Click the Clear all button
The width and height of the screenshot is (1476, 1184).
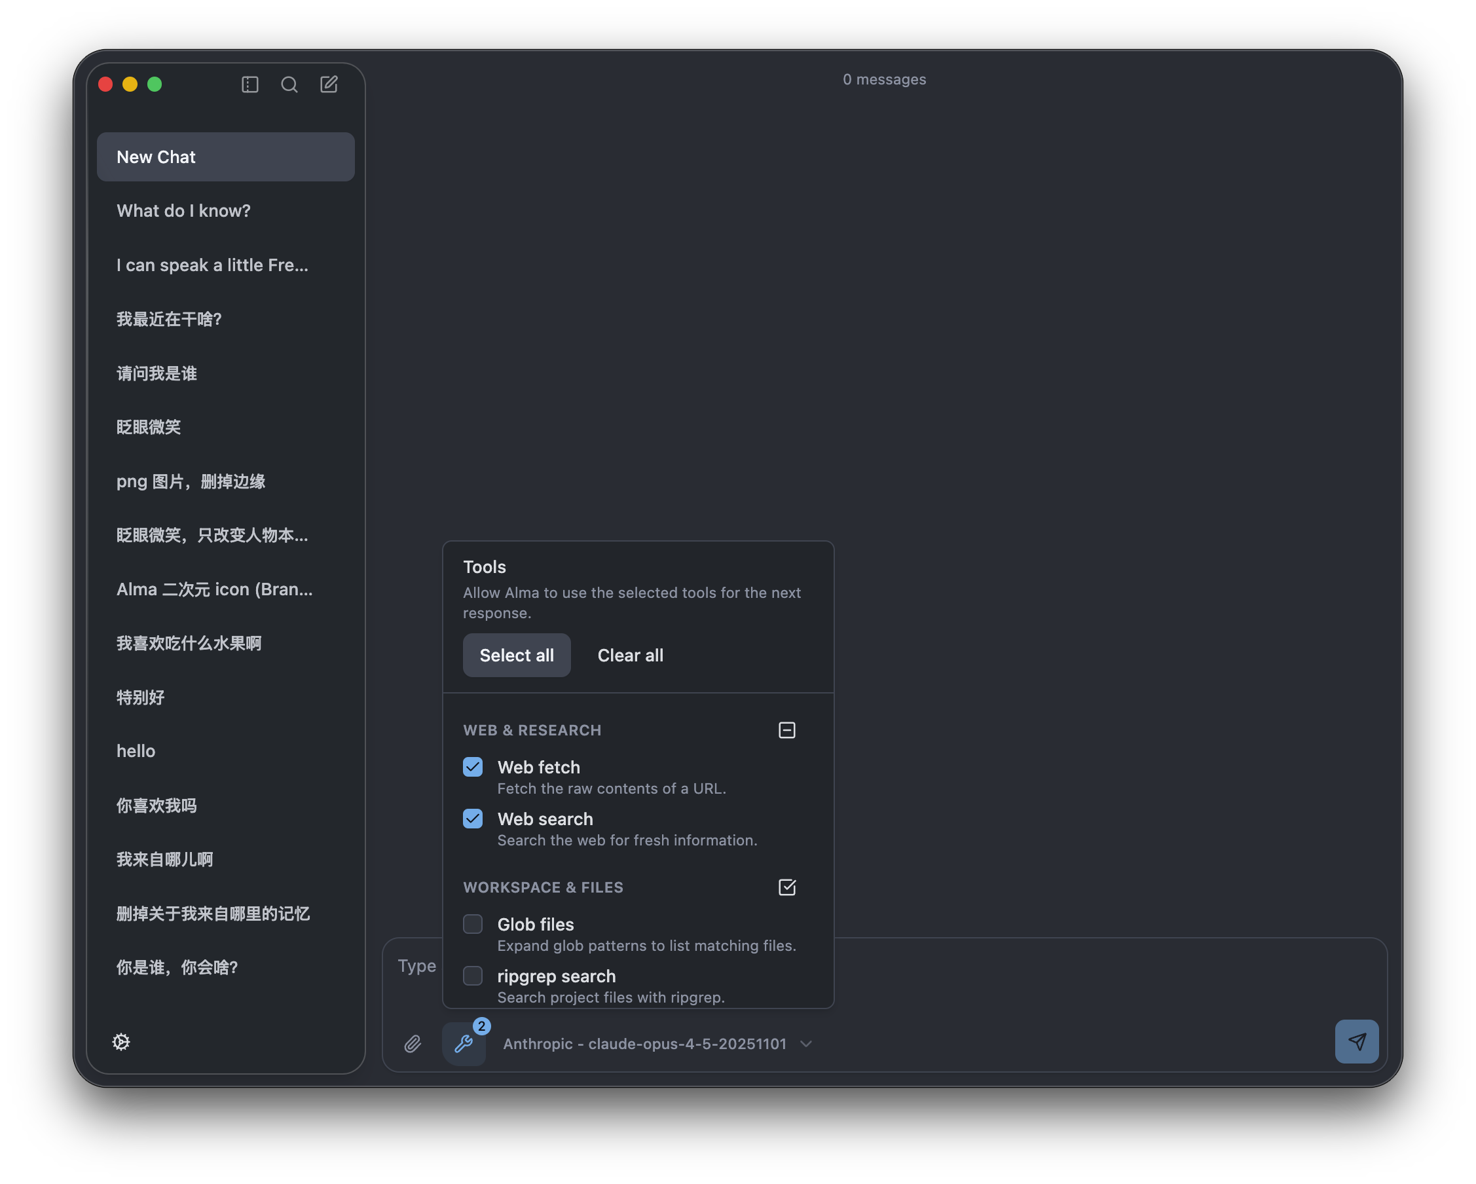[630, 656]
